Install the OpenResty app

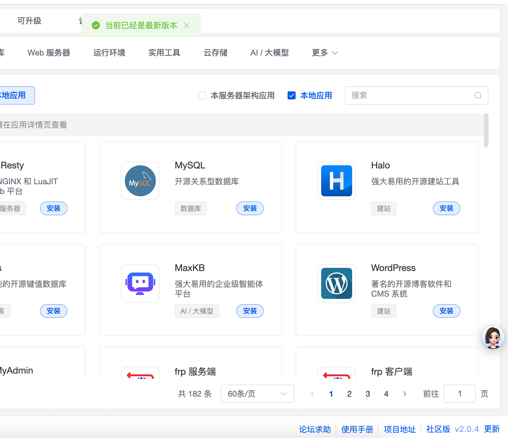[54, 208]
